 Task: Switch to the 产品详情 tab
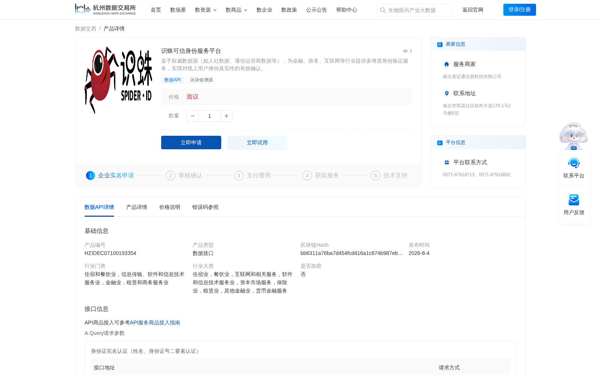(137, 207)
